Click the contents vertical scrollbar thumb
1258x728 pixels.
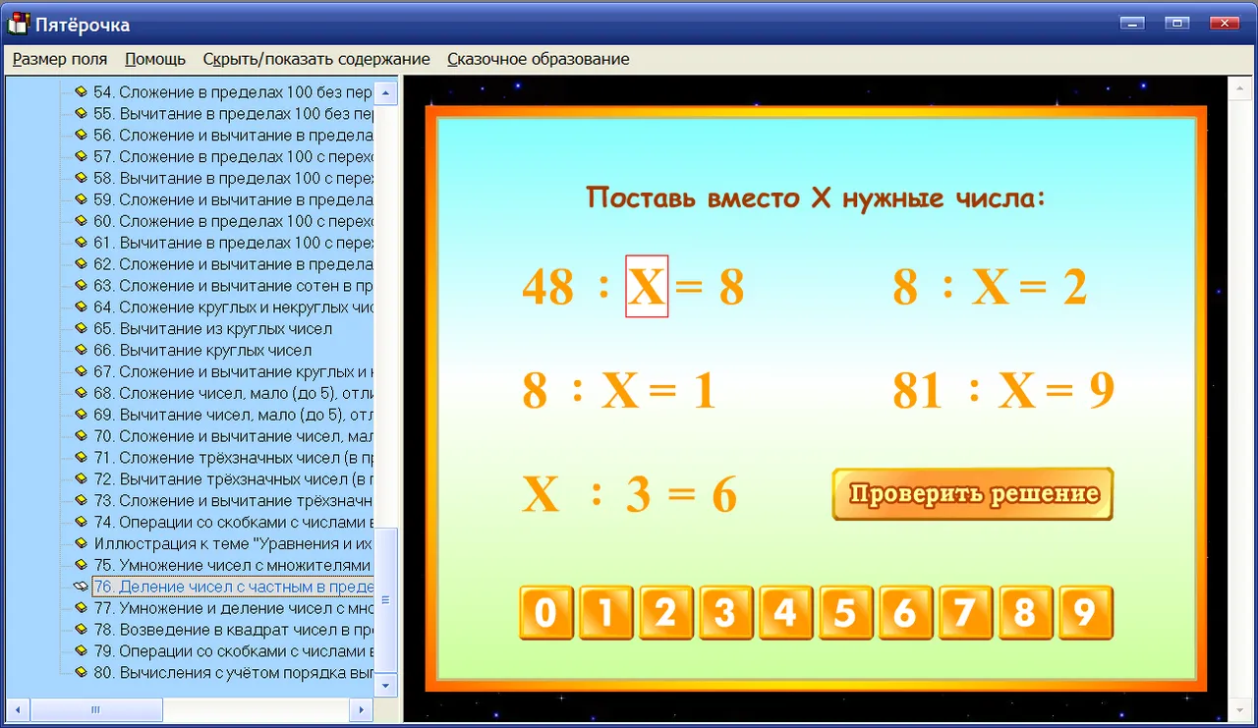386,600
